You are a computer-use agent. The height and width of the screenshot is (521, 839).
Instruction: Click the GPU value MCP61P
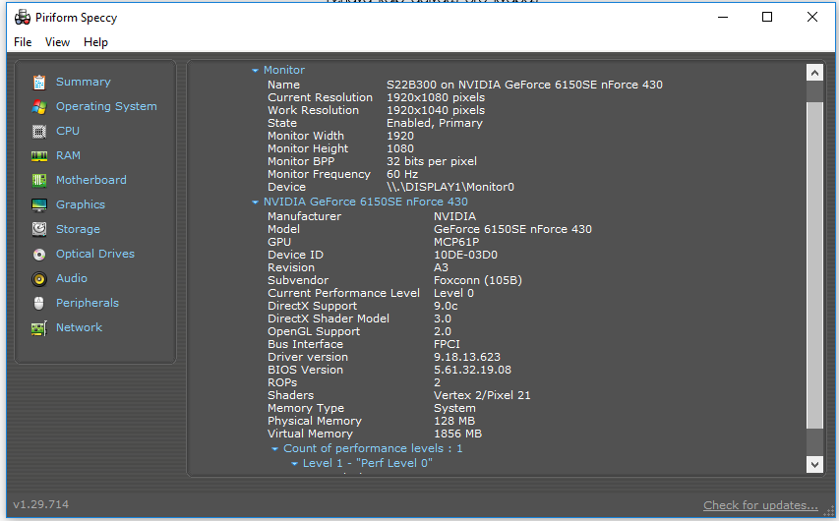click(456, 242)
